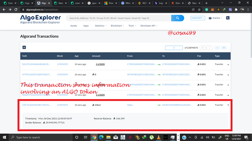Viewport: 252px width, 141px height.
Task: Open receiver address GKWI75XKWBMGLAVLWI
Action: [177, 105]
